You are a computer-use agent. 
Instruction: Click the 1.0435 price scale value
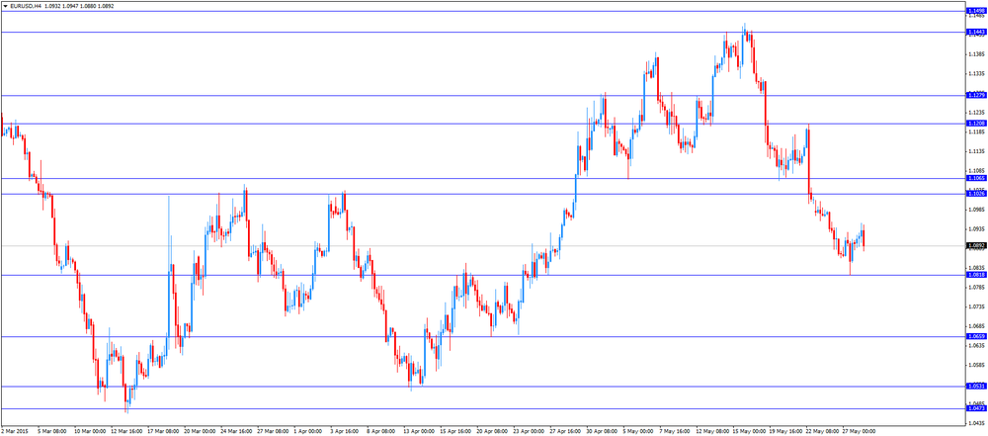975,423
